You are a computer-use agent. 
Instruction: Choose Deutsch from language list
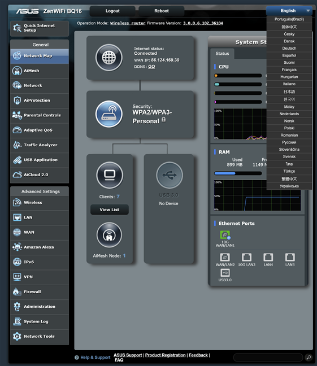click(289, 49)
